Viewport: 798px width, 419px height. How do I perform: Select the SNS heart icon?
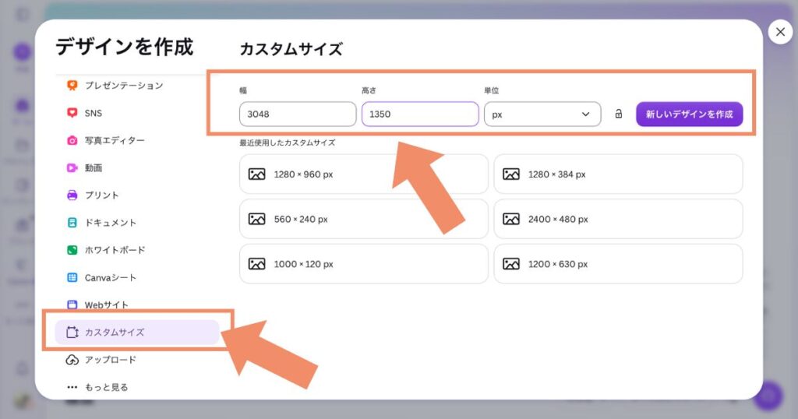tap(72, 113)
